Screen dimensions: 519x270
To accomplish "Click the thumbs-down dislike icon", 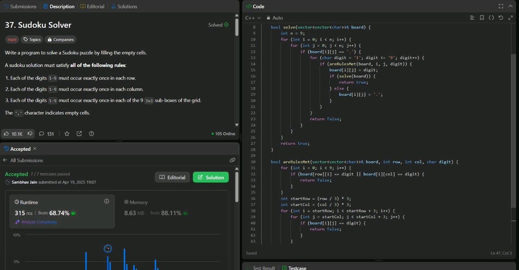I will [30, 133].
